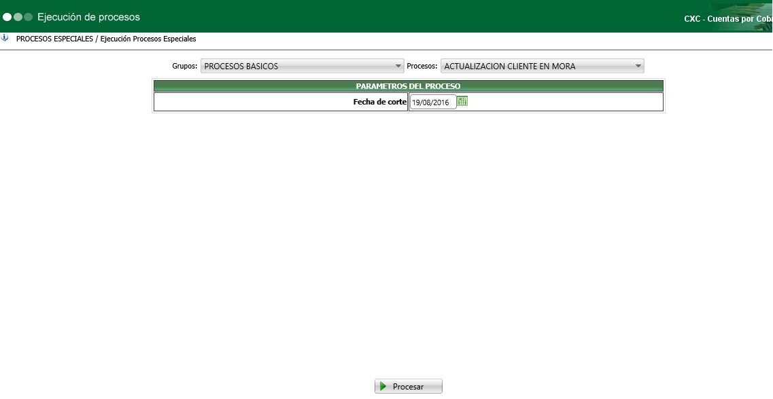
Task: Open the Procesos dropdown showing ACTUALIZACION CLIENTE EN MORA
Action: (x=543, y=66)
